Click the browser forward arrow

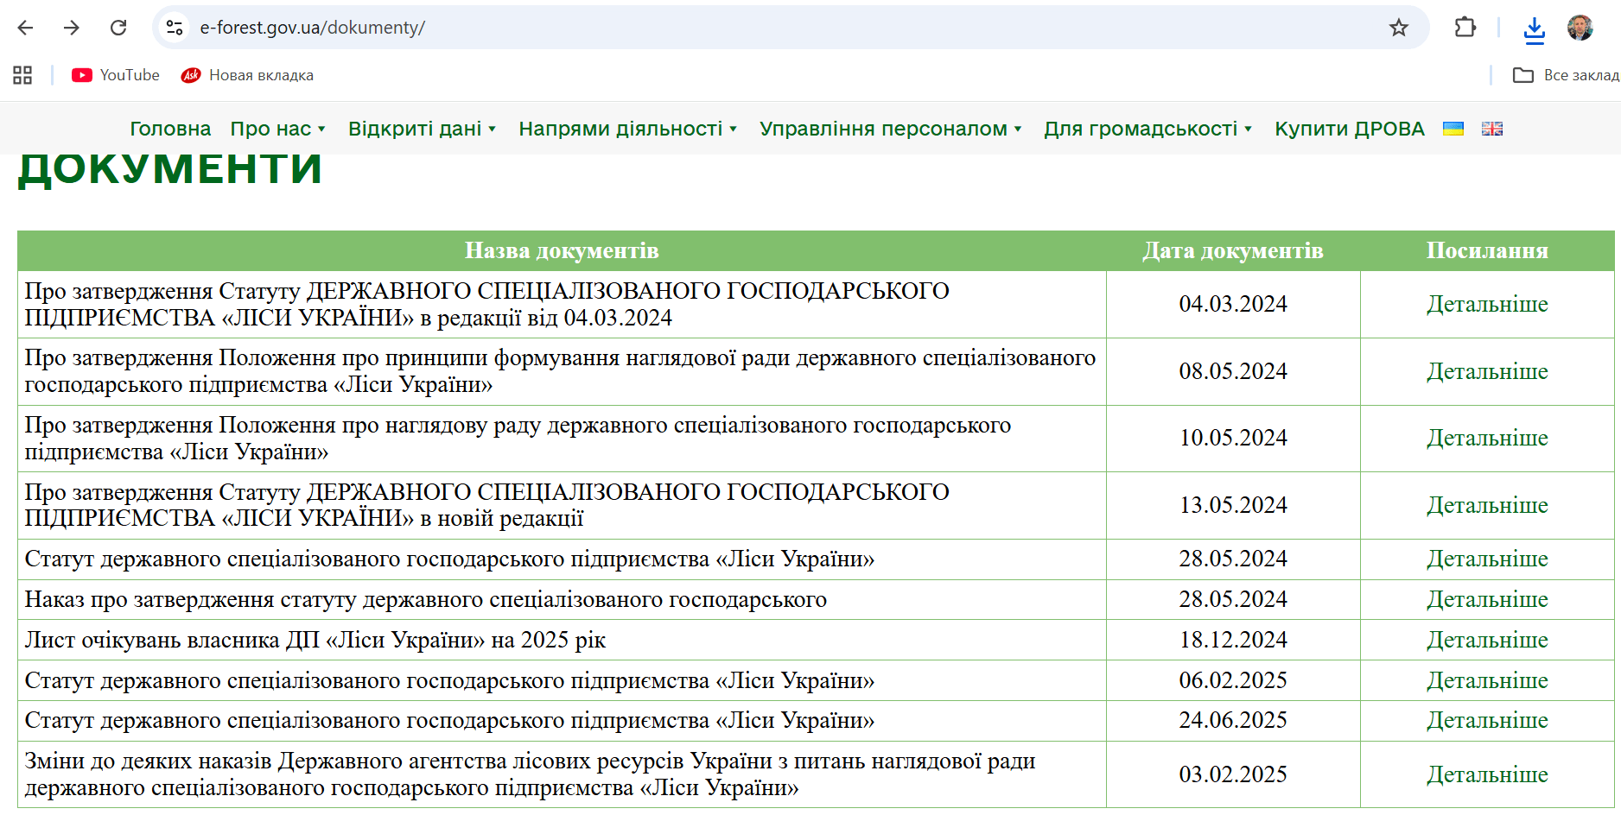pyautogui.click(x=72, y=28)
